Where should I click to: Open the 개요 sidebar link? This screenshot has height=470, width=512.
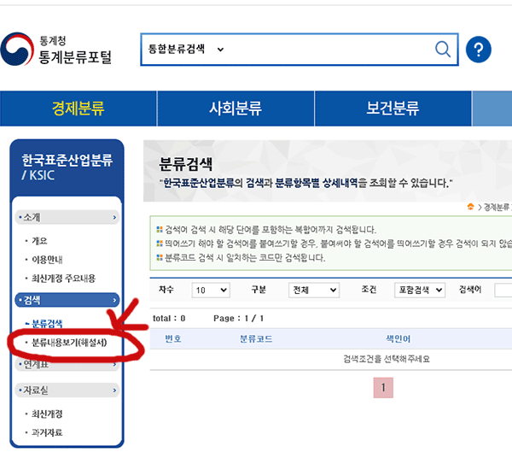[x=39, y=241]
